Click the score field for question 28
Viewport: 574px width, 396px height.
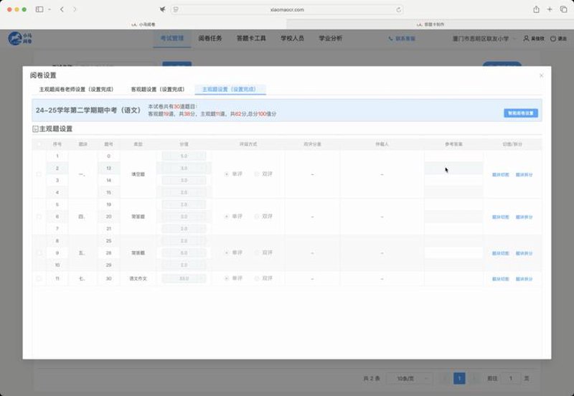tap(184, 253)
